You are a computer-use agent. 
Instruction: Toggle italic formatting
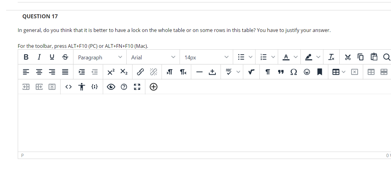39,57
